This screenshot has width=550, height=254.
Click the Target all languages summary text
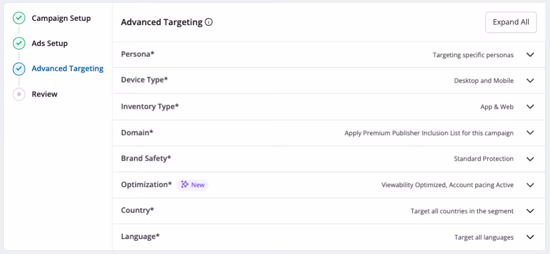(484, 237)
